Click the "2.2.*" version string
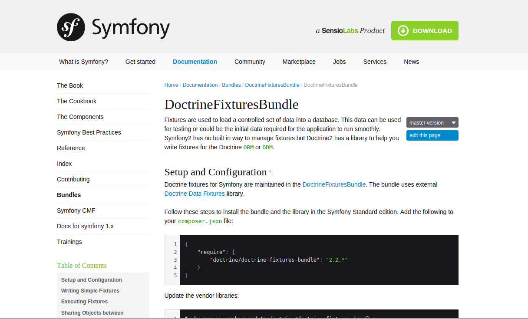The height and width of the screenshot is (319, 528). (x=337, y=260)
